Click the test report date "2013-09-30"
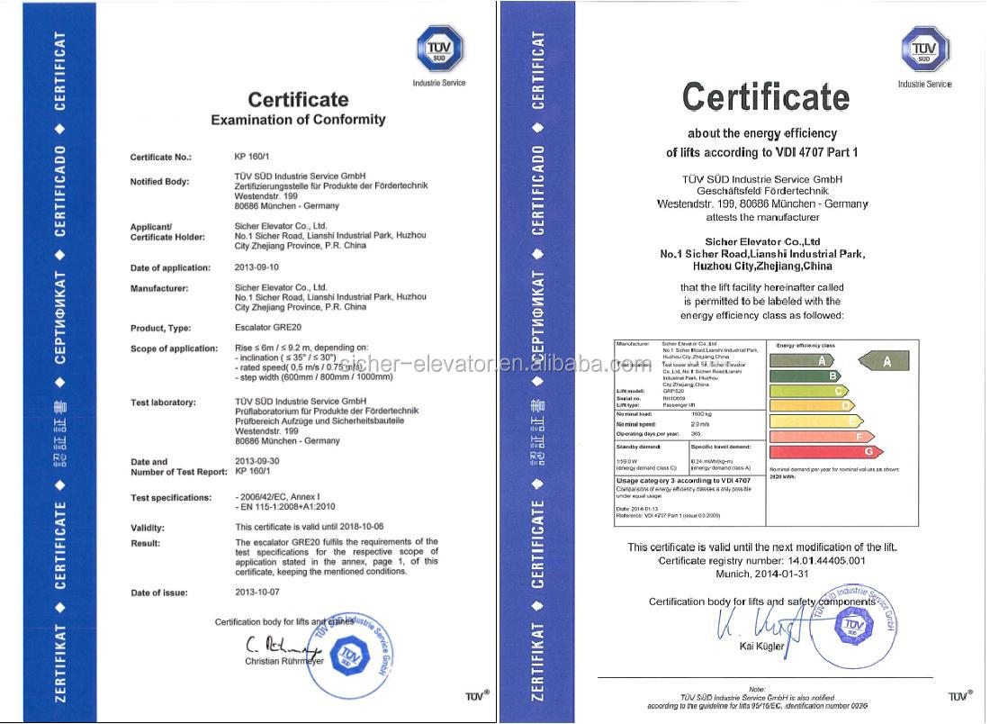 click(257, 461)
